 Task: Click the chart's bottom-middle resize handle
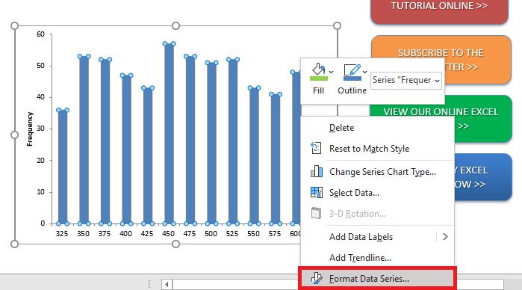[175, 244]
